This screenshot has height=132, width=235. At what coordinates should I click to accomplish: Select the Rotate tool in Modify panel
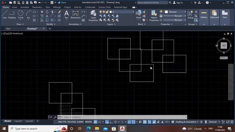47,12
